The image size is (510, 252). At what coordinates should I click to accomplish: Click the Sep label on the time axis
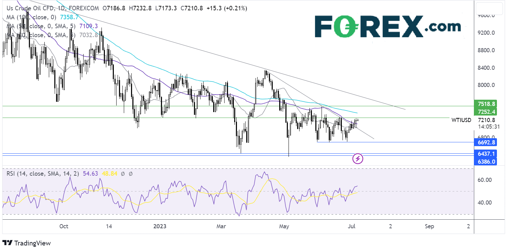(x=429, y=226)
